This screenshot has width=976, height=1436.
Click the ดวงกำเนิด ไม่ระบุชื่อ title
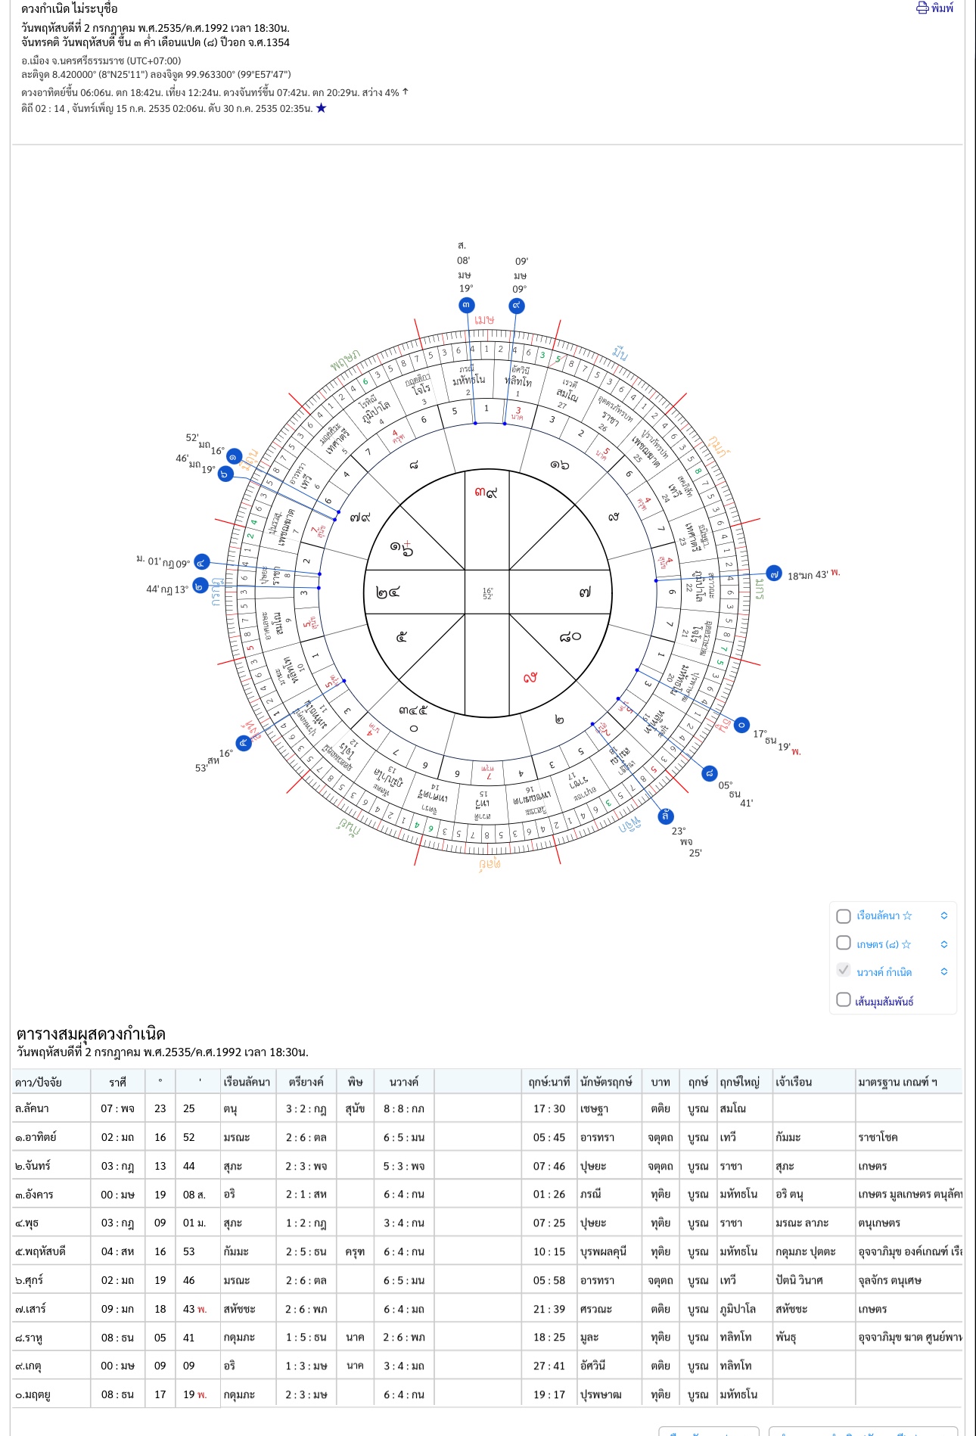pyautogui.click(x=70, y=9)
